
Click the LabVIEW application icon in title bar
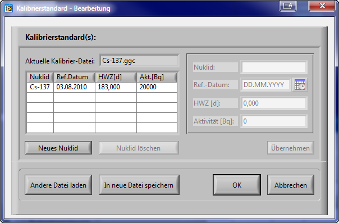point(8,8)
